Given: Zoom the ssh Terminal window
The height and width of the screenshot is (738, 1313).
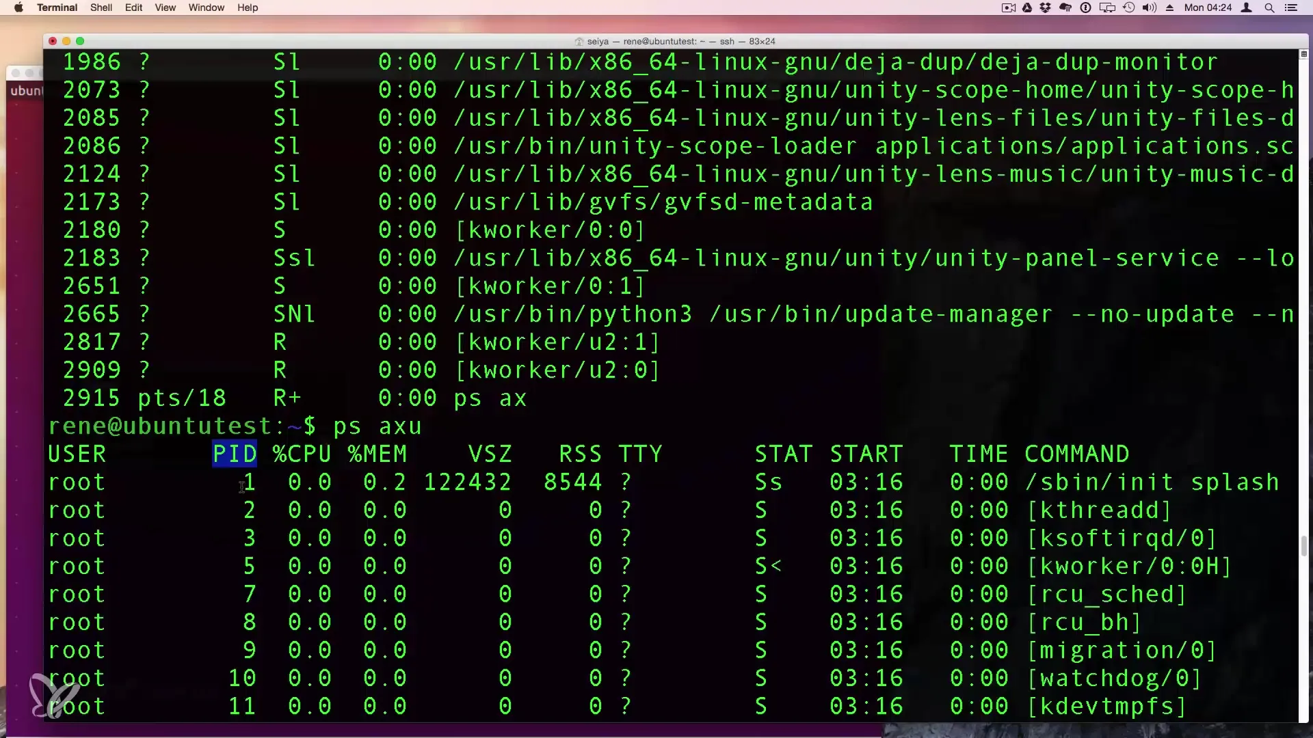Looking at the screenshot, I should tap(80, 41).
